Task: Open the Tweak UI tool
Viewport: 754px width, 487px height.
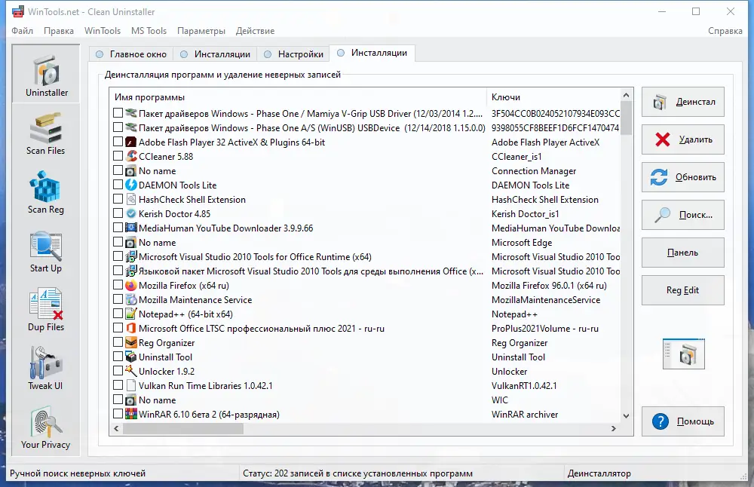Action: click(46, 369)
